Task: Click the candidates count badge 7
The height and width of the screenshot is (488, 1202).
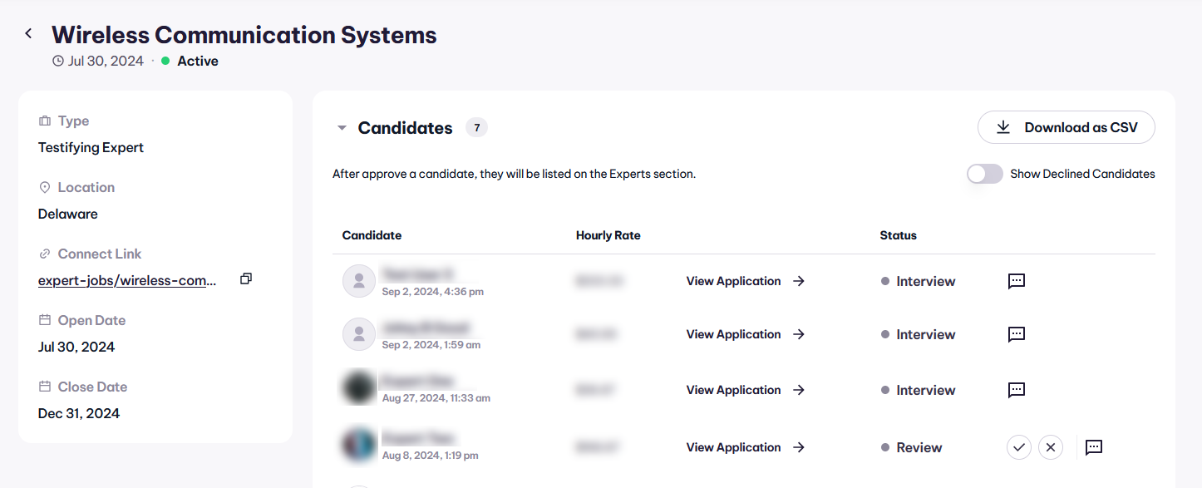Action: click(476, 127)
